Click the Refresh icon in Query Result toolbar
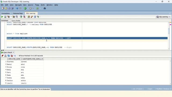Image resolution: width=172 pixels, height=97 pixels. point(8,56)
